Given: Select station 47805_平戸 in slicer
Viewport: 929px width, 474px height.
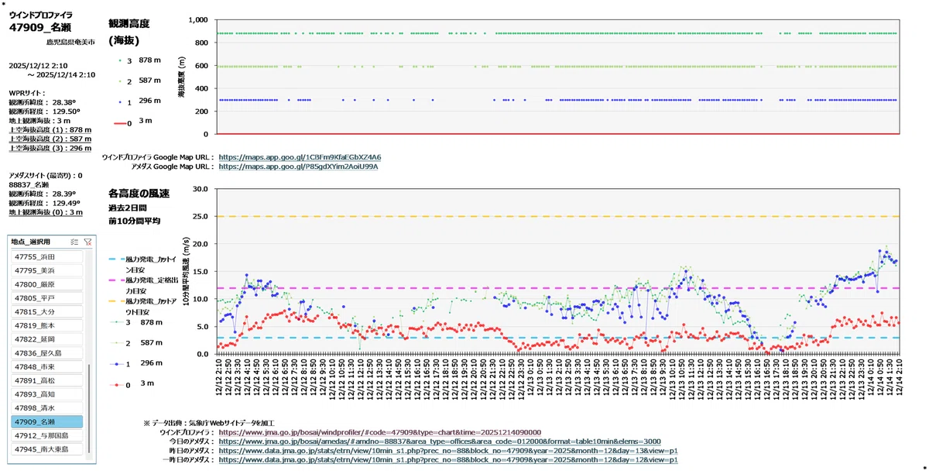Looking at the screenshot, I should click(x=47, y=298).
